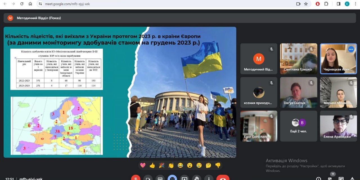The width and height of the screenshot is (360, 180).
Task: Send the sparkling heart emoji reaction
Action: [143, 165]
